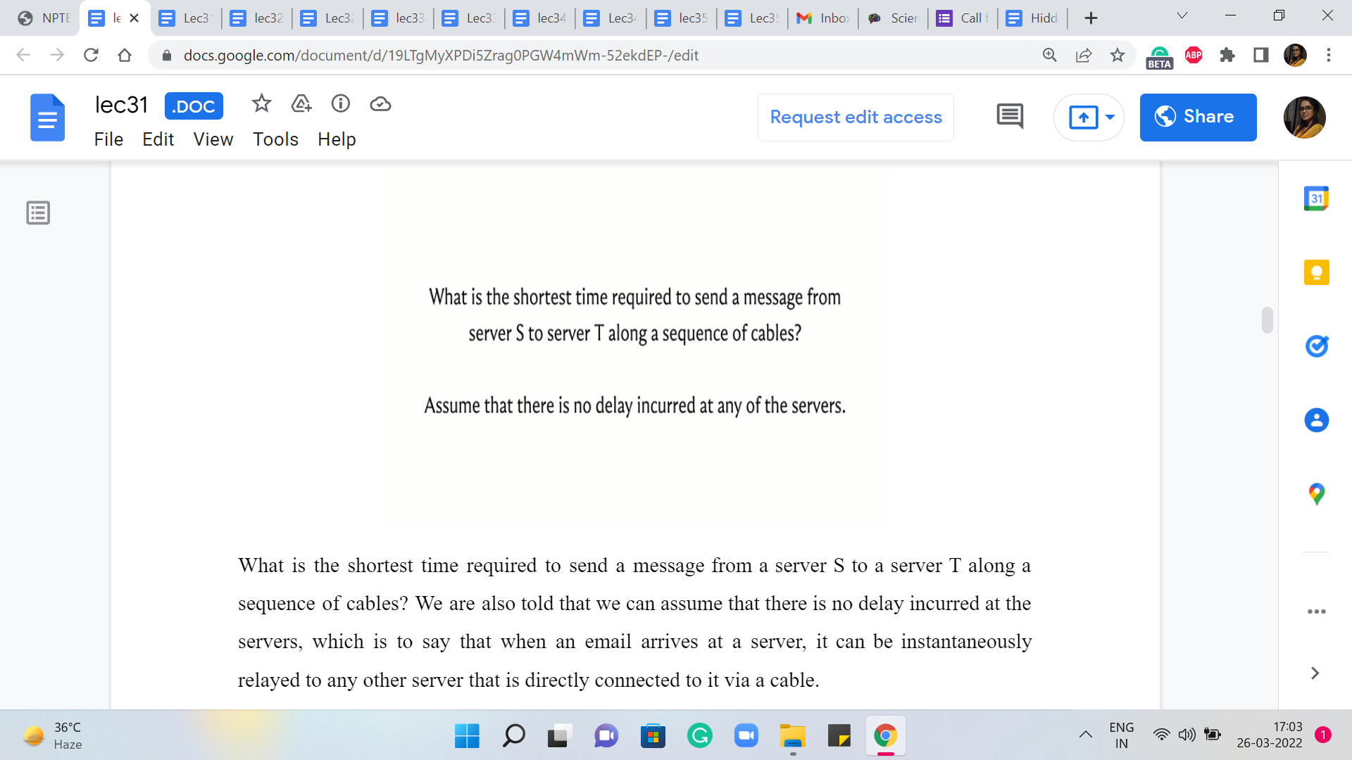Viewport: 1352px width, 760px height.
Task: Click Request edit access button
Action: 856,117
